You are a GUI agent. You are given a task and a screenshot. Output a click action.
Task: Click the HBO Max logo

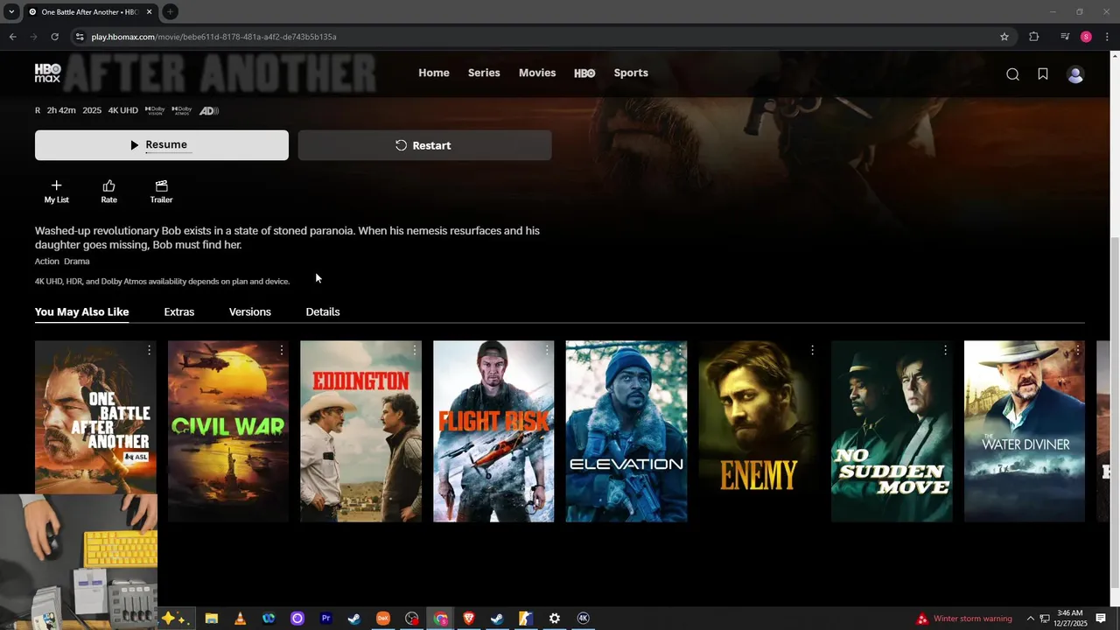pyautogui.click(x=47, y=73)
